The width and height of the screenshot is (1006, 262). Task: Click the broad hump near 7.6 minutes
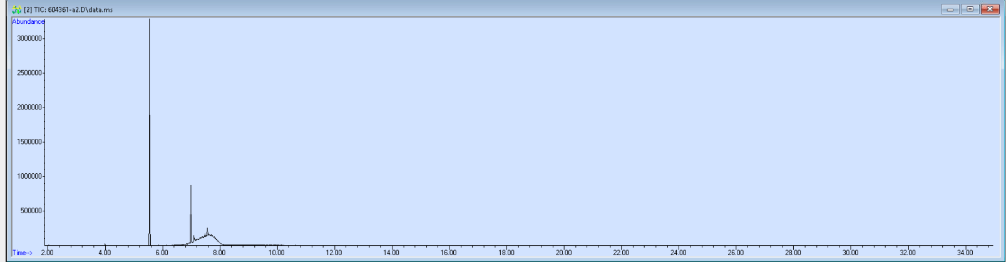tap(207, 236)
